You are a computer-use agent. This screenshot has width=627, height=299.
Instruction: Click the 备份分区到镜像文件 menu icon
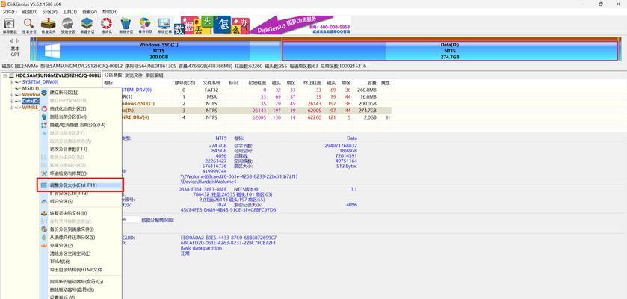[44, 229]
